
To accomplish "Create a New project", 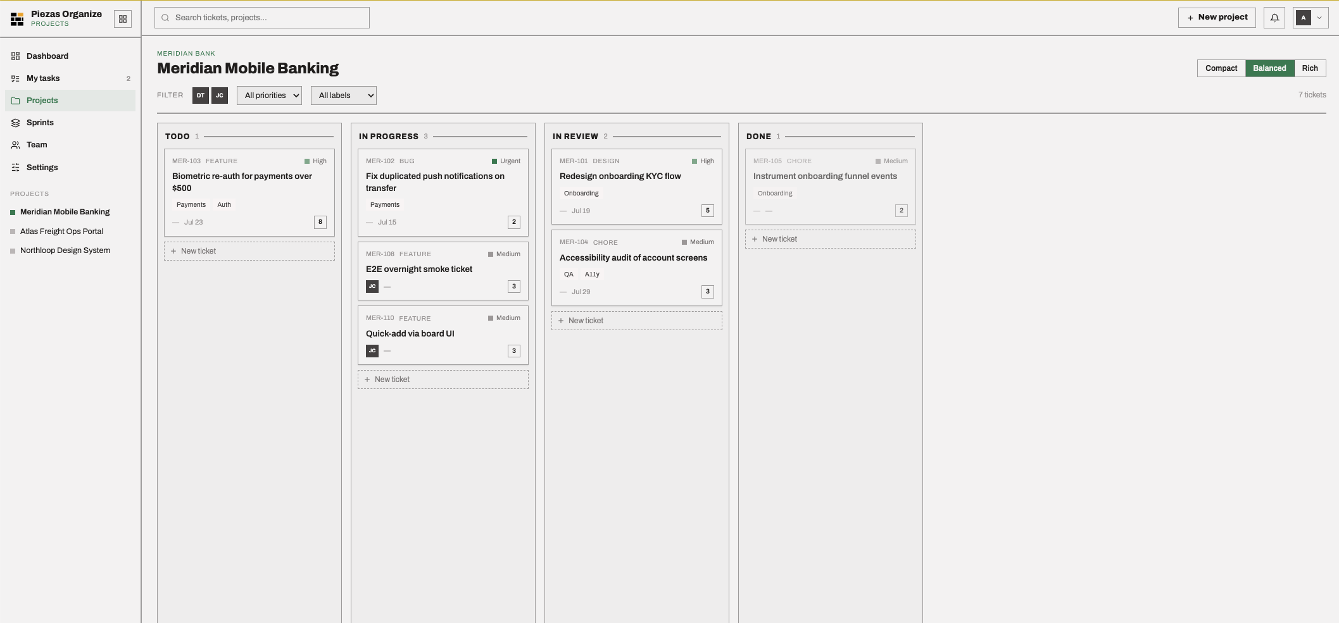I will 1217,18.
